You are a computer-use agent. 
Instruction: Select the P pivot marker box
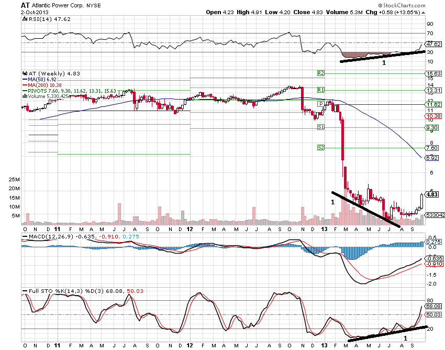[x=321, y=104]
